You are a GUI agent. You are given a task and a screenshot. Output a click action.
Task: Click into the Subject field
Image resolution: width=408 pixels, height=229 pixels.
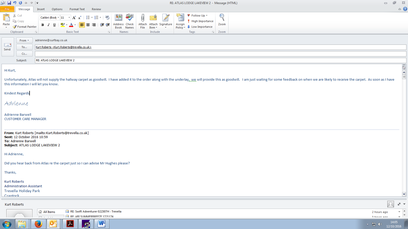(221, 60)
